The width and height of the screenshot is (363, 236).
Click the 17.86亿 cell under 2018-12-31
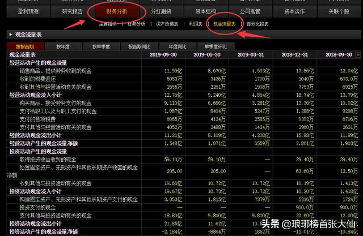point(305,71)
